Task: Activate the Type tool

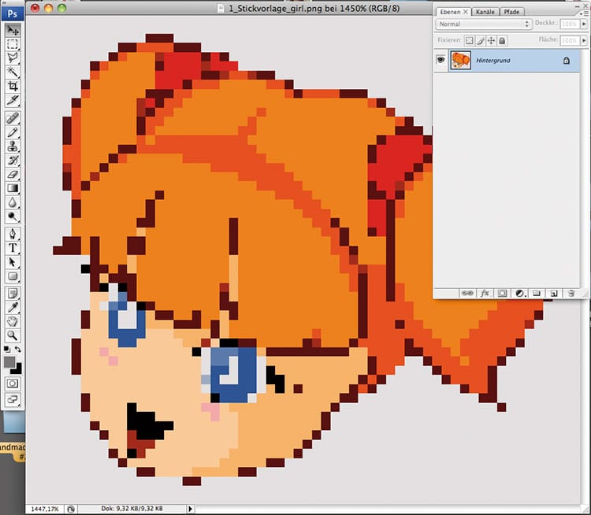Action: click(13, 248)
